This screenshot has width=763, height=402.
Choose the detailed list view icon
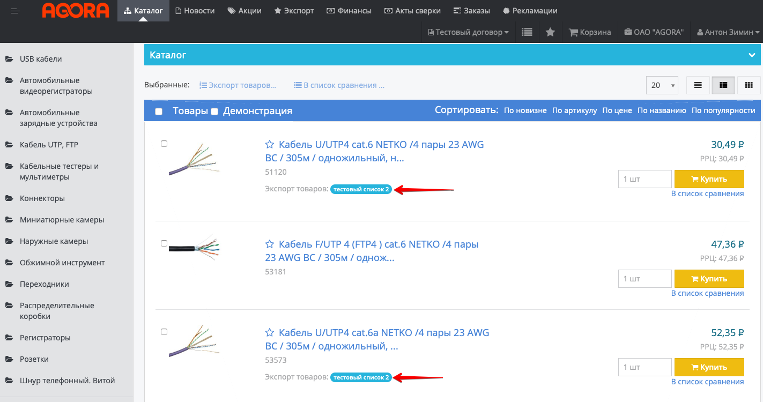(723, 85)
